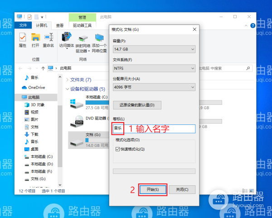This screenshot has width=272, height=218.
Task: Click the up one level arrow
Action: 43,68
